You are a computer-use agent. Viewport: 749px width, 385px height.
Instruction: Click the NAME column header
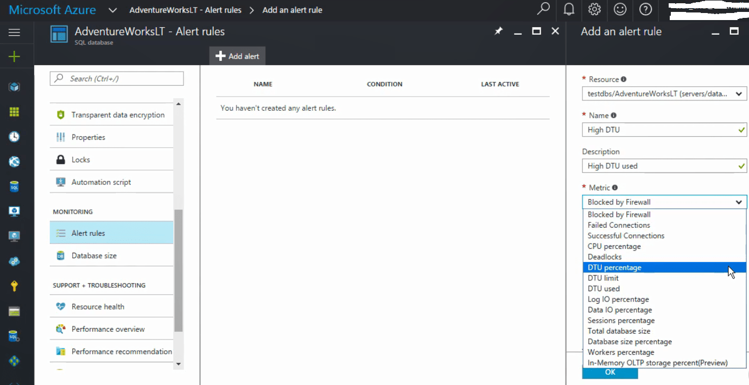(x=263, y=84)
